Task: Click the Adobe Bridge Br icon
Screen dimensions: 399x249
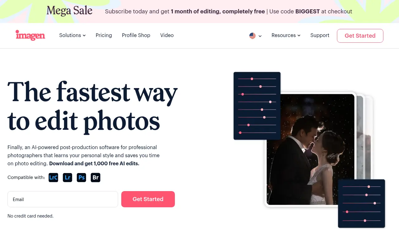Action: pos(95,177)
